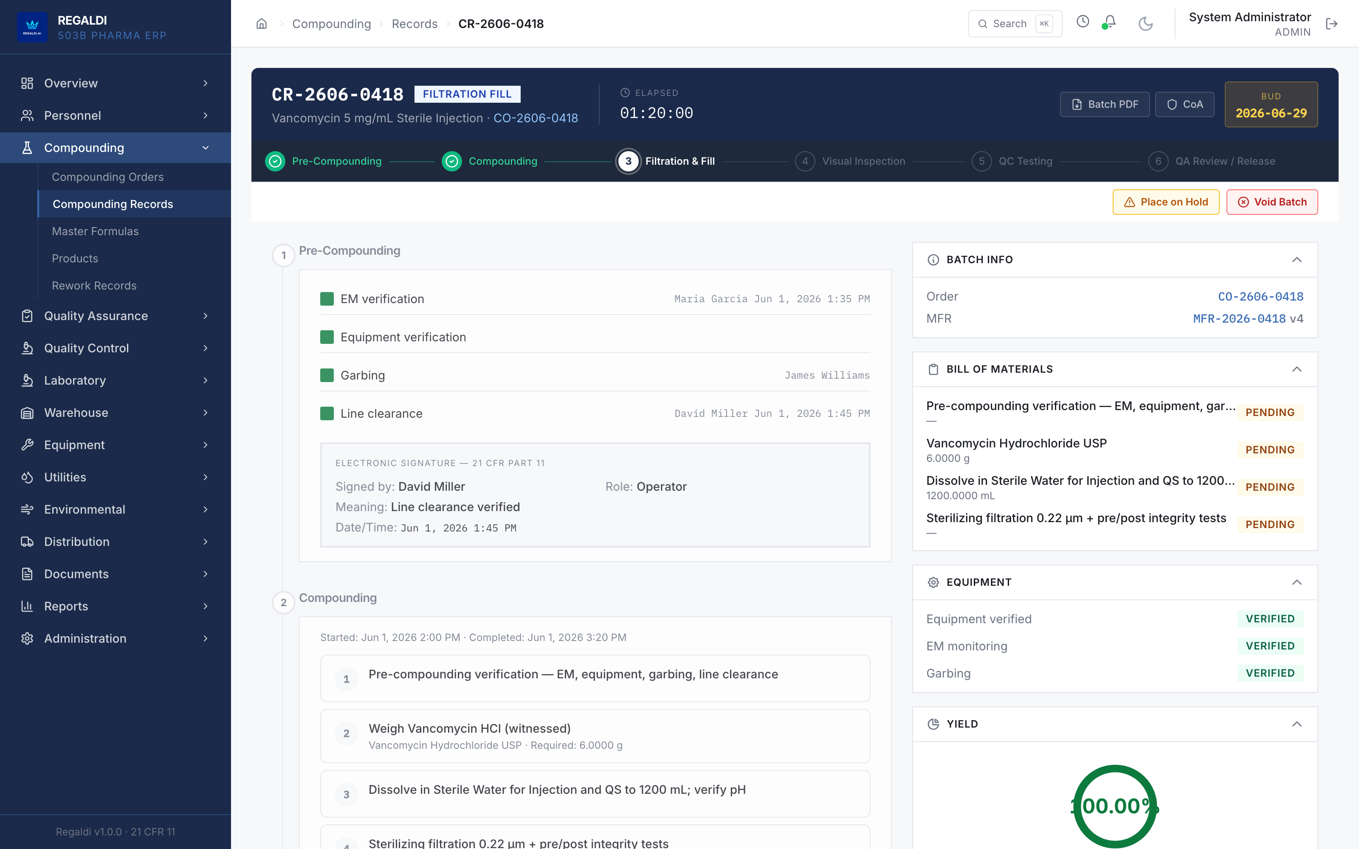Collapse the Bill of Materials panel
The height and width of the screenshot is (849, 1359).
[1297, 369]
